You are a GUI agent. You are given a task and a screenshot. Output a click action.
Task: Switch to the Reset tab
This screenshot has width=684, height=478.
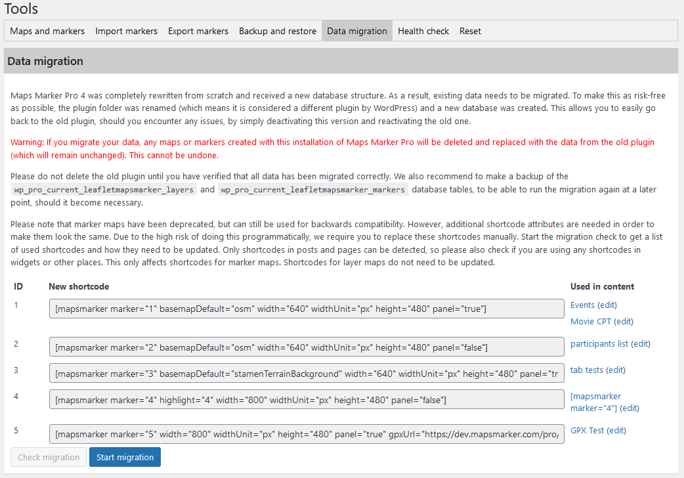(470, 31)
